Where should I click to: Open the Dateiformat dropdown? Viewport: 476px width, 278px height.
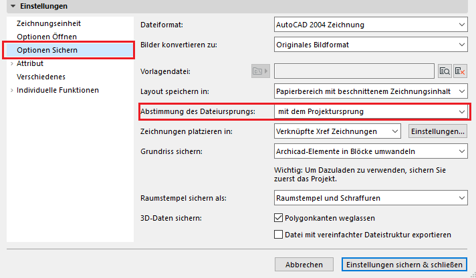coord(370,25)
